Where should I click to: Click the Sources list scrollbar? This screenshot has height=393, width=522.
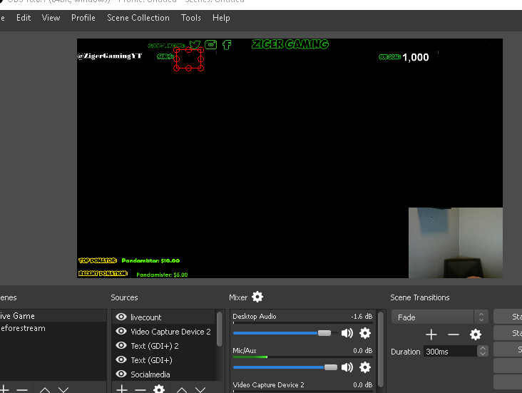tap(220, 329)
